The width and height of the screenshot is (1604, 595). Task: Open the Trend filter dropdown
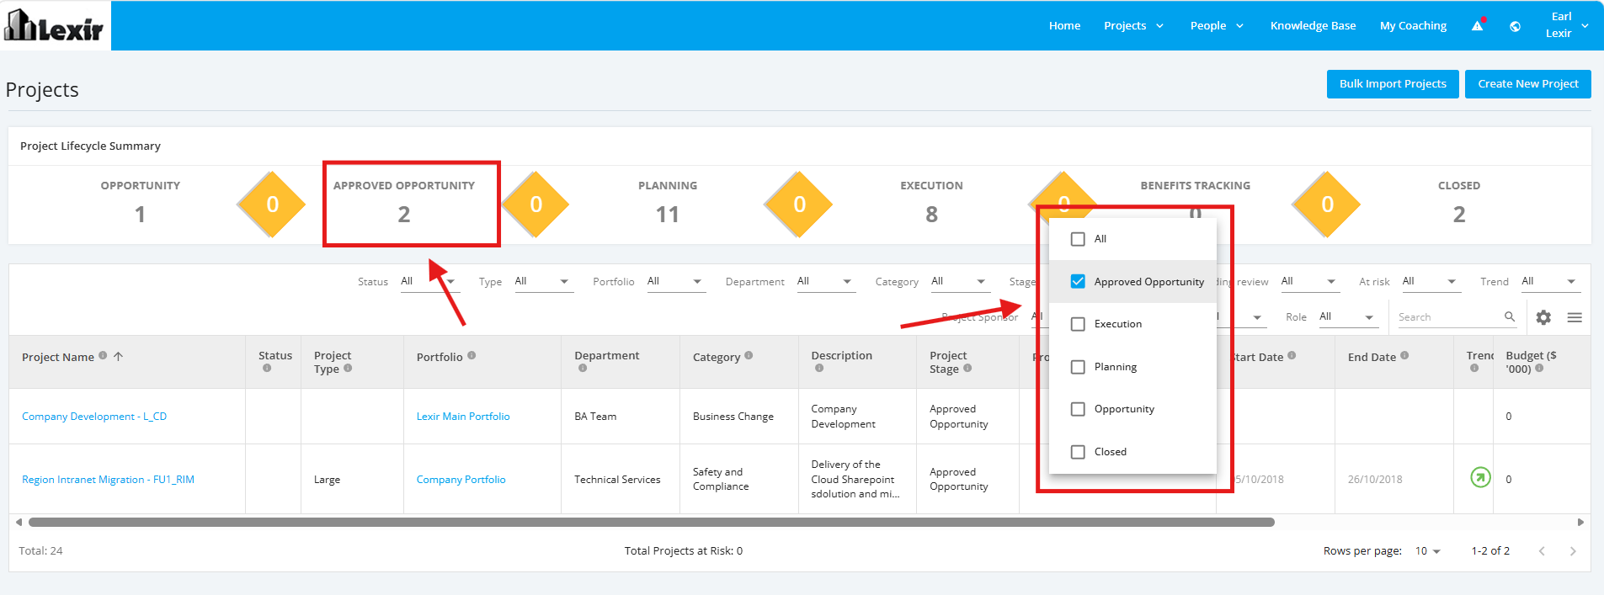tap(1549, 282)
